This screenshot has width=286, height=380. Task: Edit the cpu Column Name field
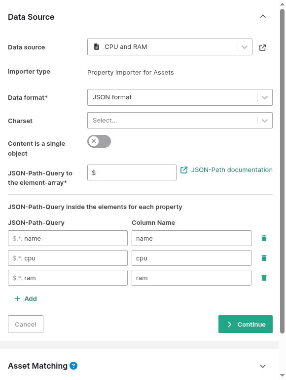[191, 258]
